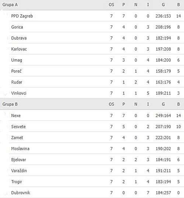The width and height of the screenshot is (184, 198).
Task: Open the Vinkovci team link
Action: [x=19, y=93]
